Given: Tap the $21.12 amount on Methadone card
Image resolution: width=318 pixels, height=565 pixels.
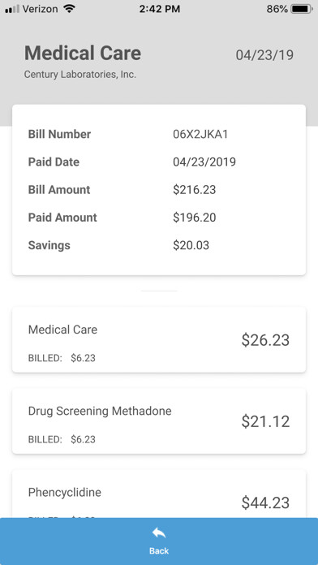Looking at the screenshot, I should pos(265,421).
